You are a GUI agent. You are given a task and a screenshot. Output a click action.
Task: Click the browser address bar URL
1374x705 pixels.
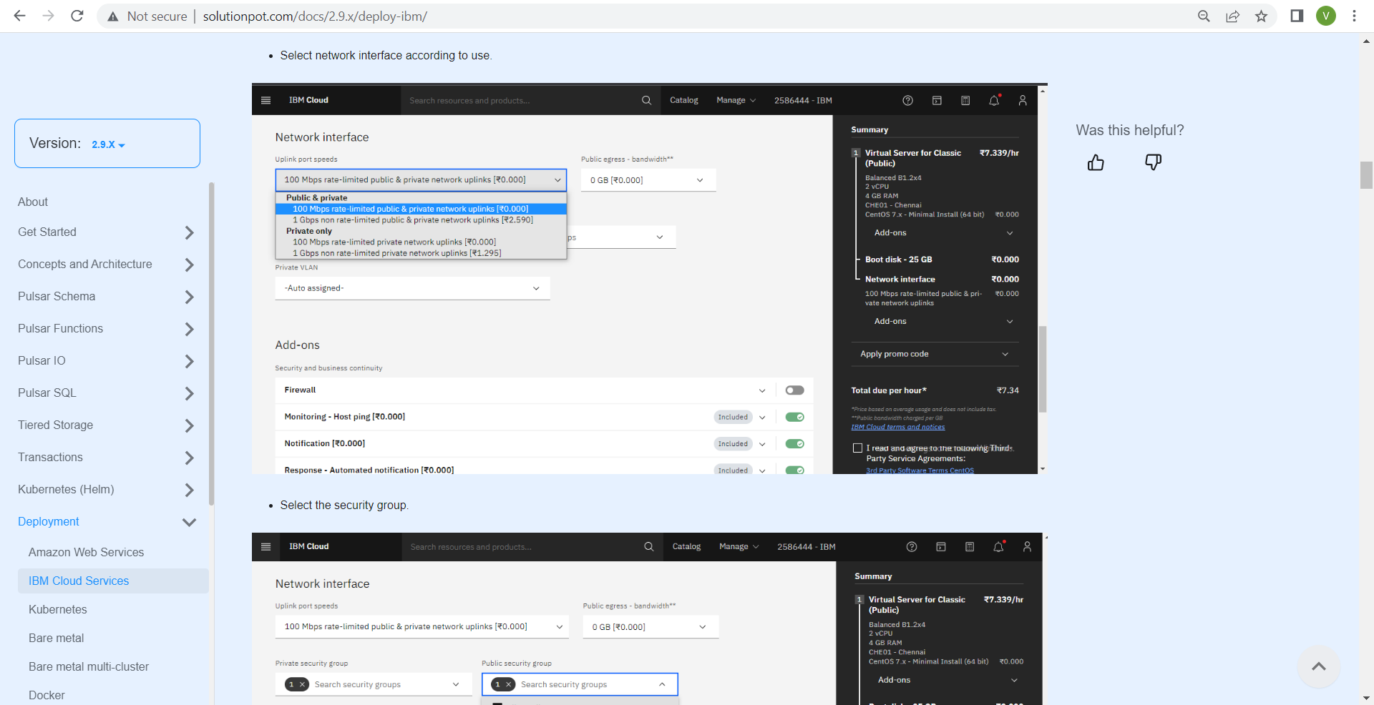coord(315,16)
